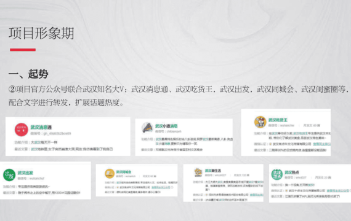Open the 武汉小道消息 account name

pyautogui.click(x=166, y=126)
